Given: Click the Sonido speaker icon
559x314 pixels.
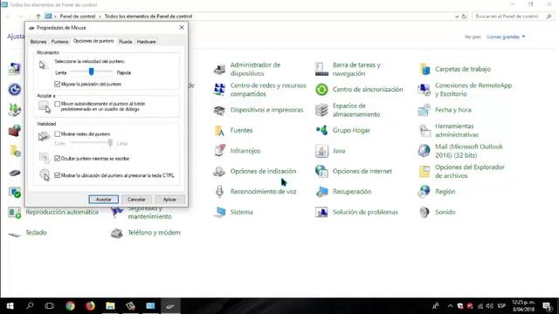Looking at the screenshot, I should [424, 212].
